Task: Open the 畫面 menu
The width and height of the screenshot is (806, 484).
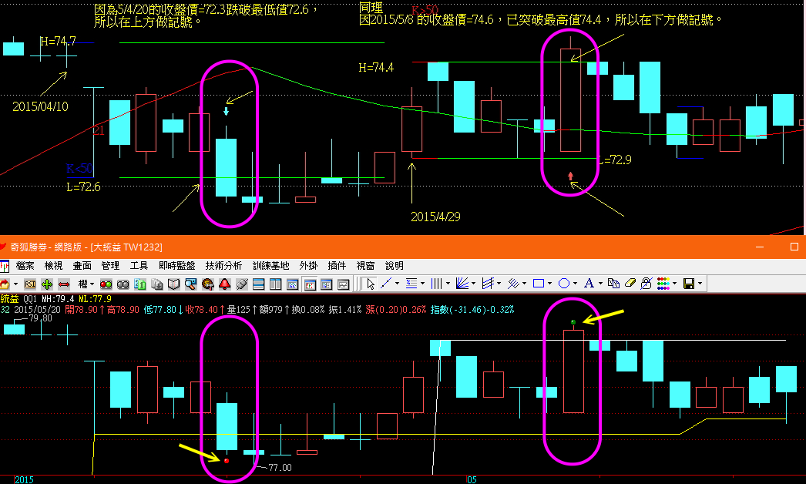Action: 82,266
